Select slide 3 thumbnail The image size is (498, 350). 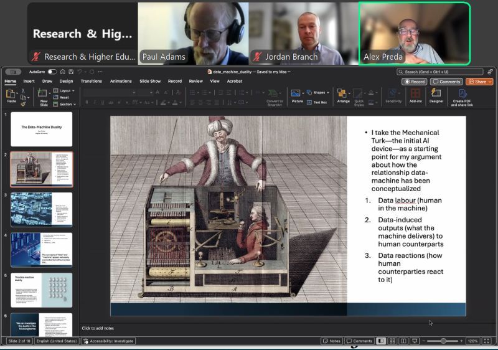coord(42,210)
